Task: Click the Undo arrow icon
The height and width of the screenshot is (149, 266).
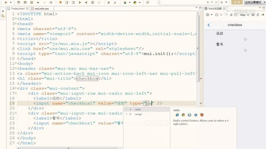Action: tap(38, 2)
